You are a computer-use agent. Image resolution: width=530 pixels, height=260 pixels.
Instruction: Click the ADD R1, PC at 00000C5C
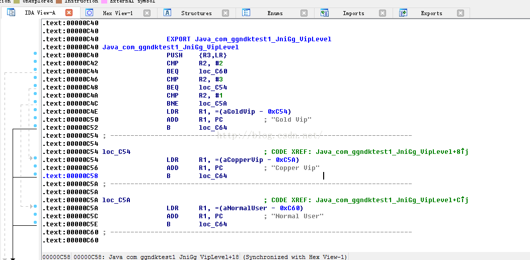[x=195, y=216]
